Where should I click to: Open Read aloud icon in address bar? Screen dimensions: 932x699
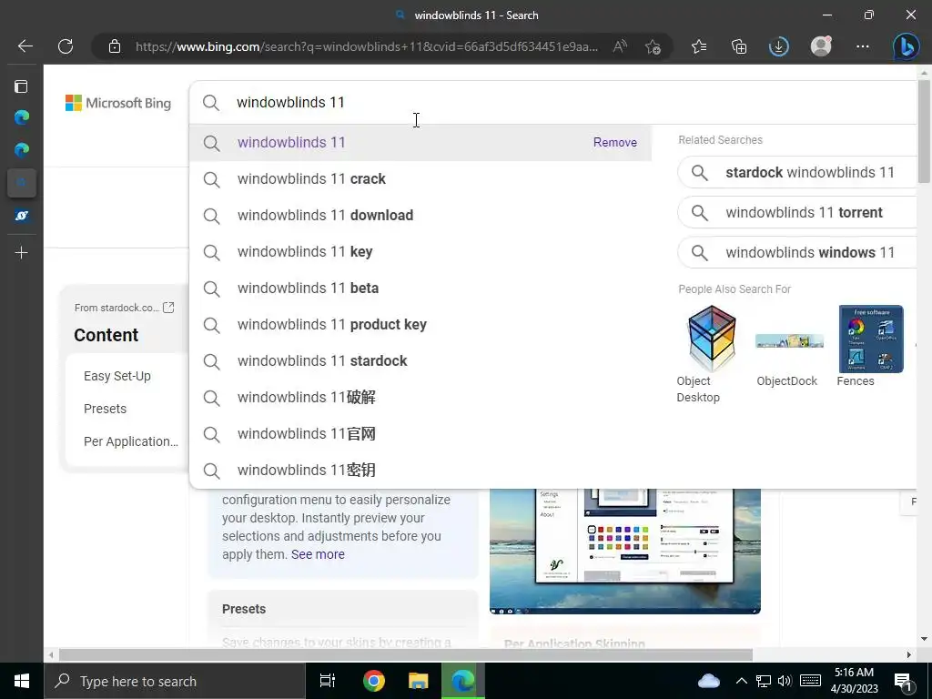pyautogui.click(x=619, y=46)
